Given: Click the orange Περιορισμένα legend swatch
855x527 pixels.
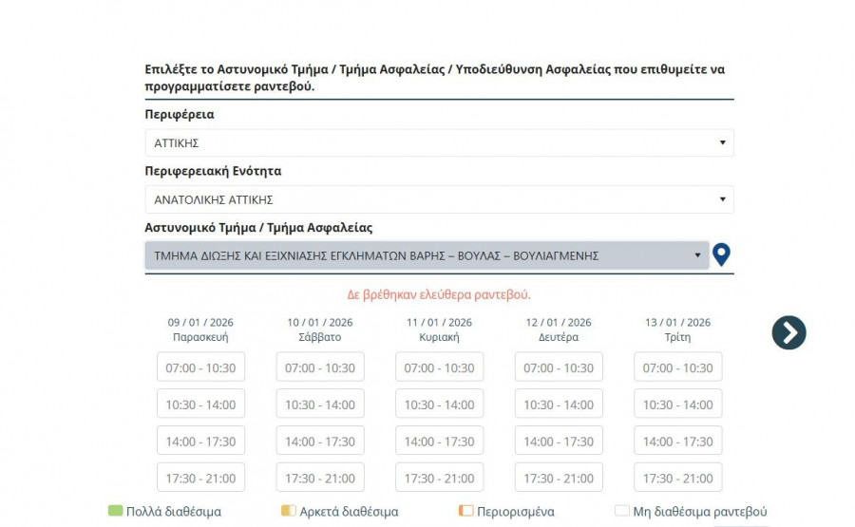Looking at the screenshot, I should (465, 511).
